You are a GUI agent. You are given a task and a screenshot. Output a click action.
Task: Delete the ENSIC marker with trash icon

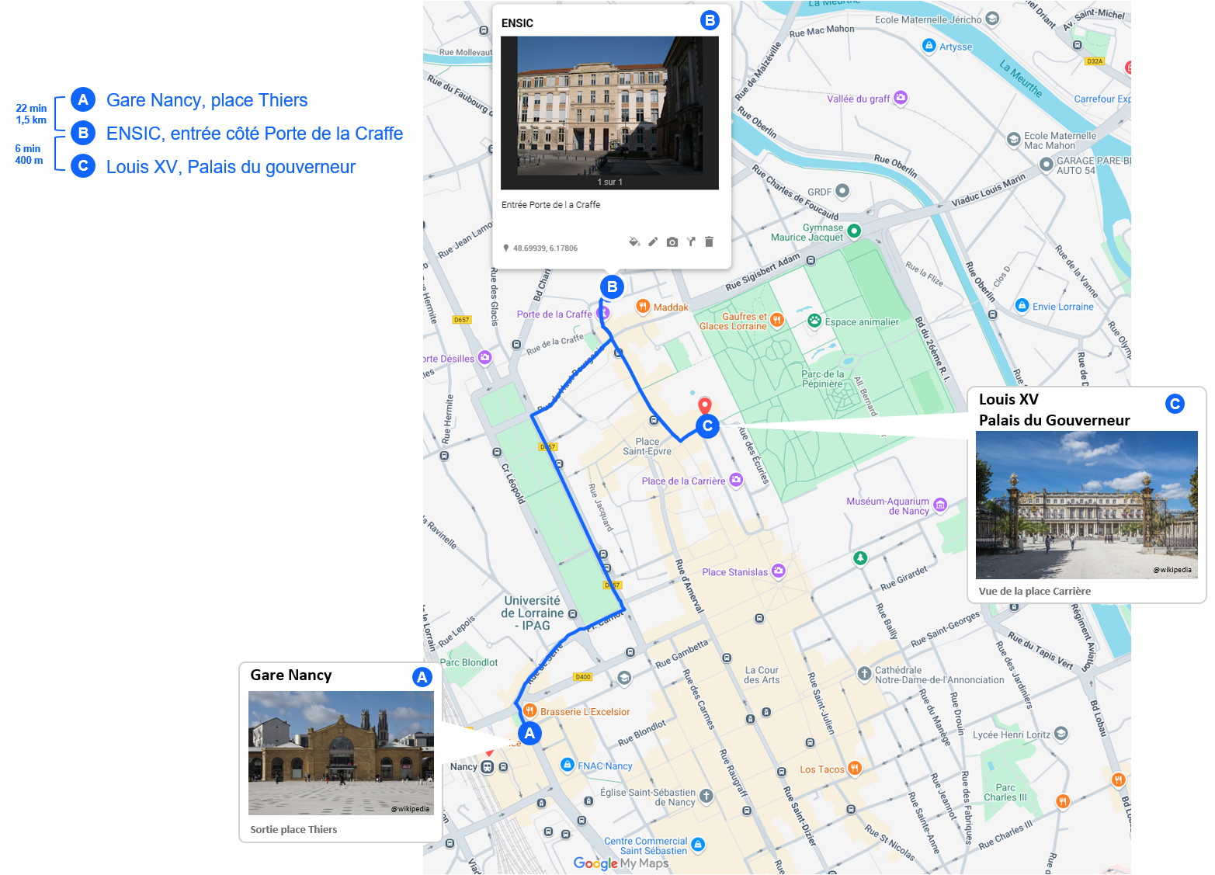709,241
